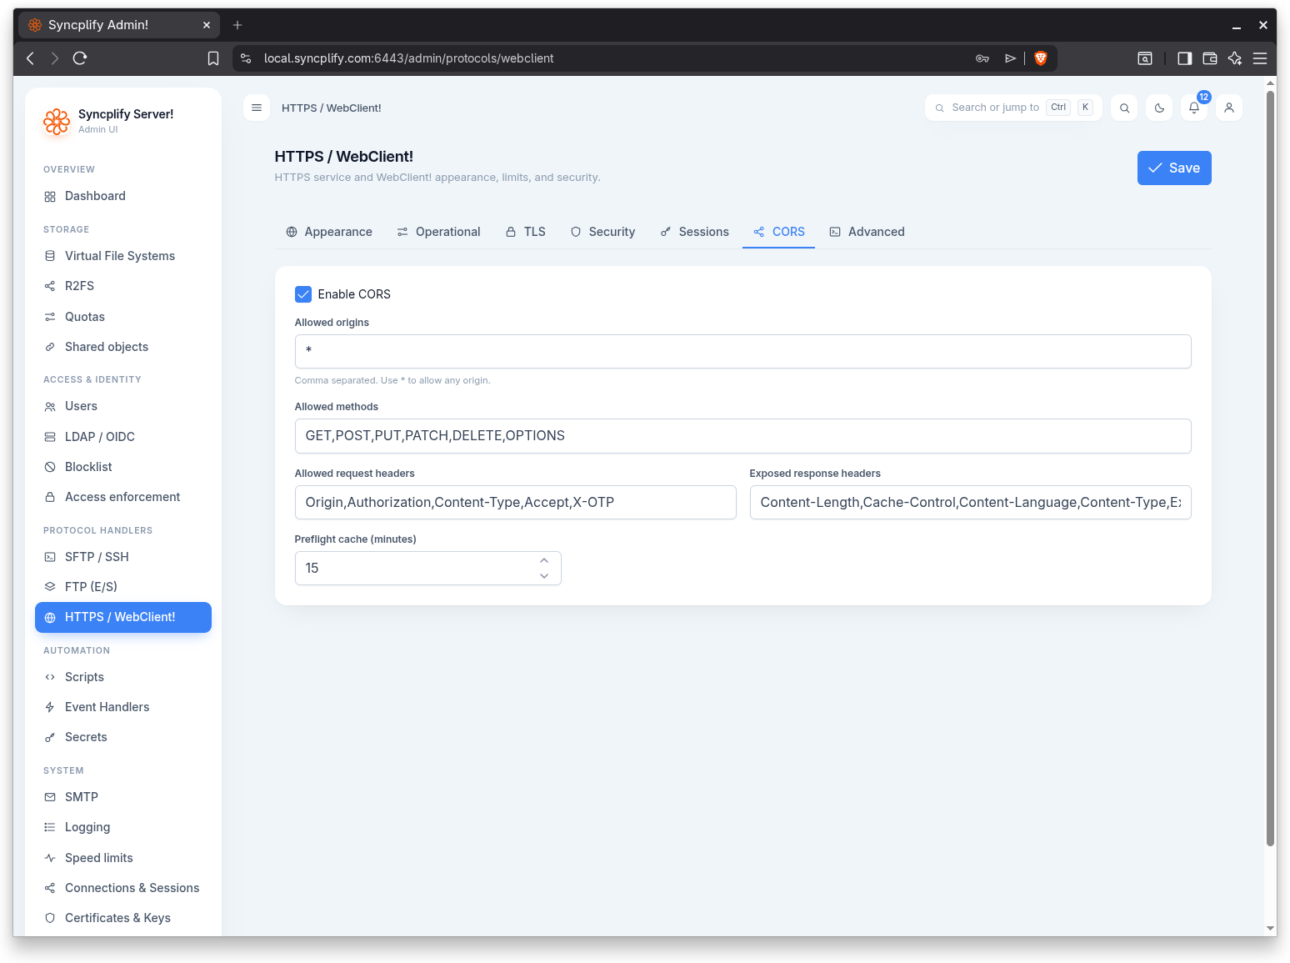Toggle the sidebar hamburger menu

pyautogui.click(x=257, y=108)
